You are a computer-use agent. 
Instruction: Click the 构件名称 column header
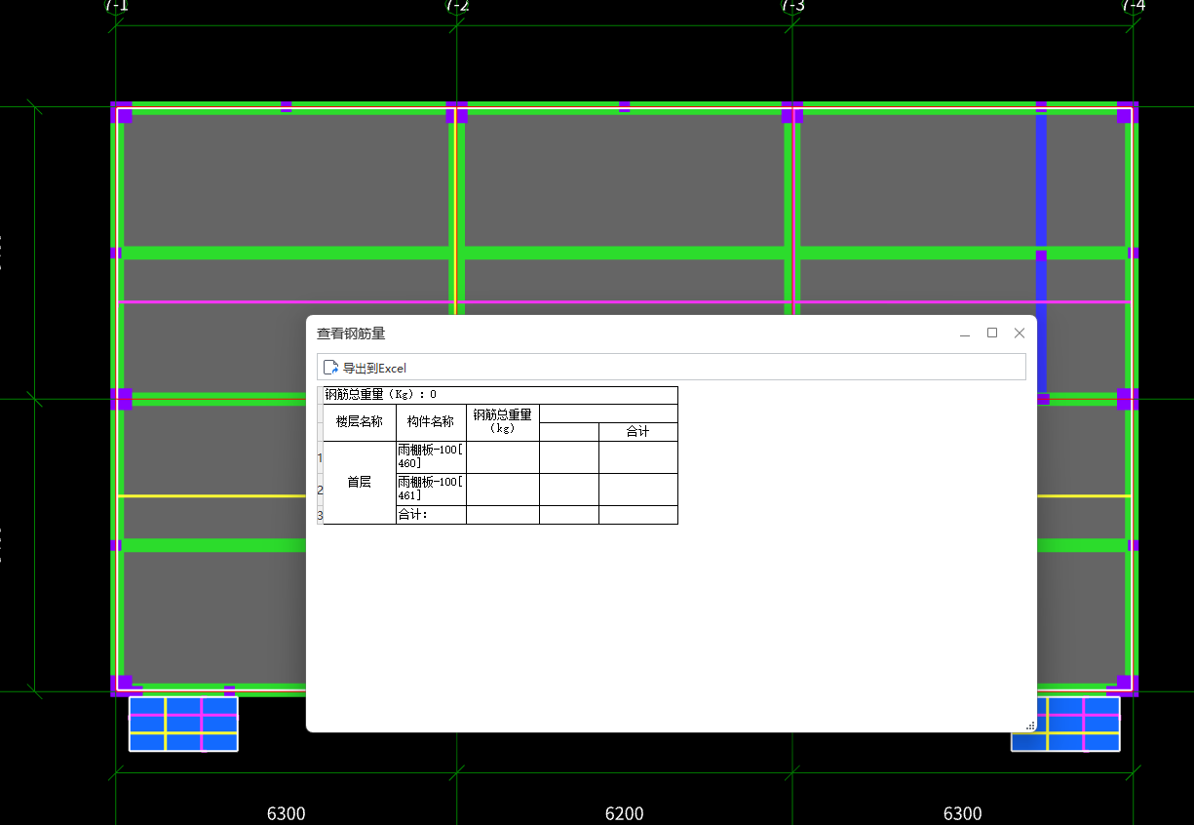tap(431, 422)
